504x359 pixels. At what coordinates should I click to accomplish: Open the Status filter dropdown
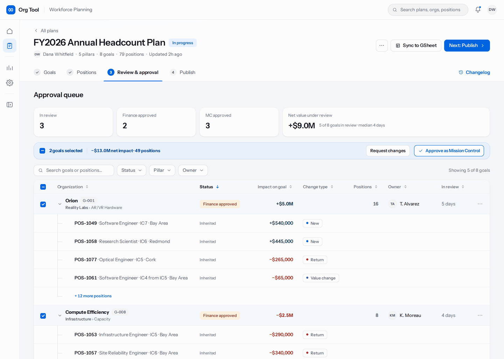(132, 170)
